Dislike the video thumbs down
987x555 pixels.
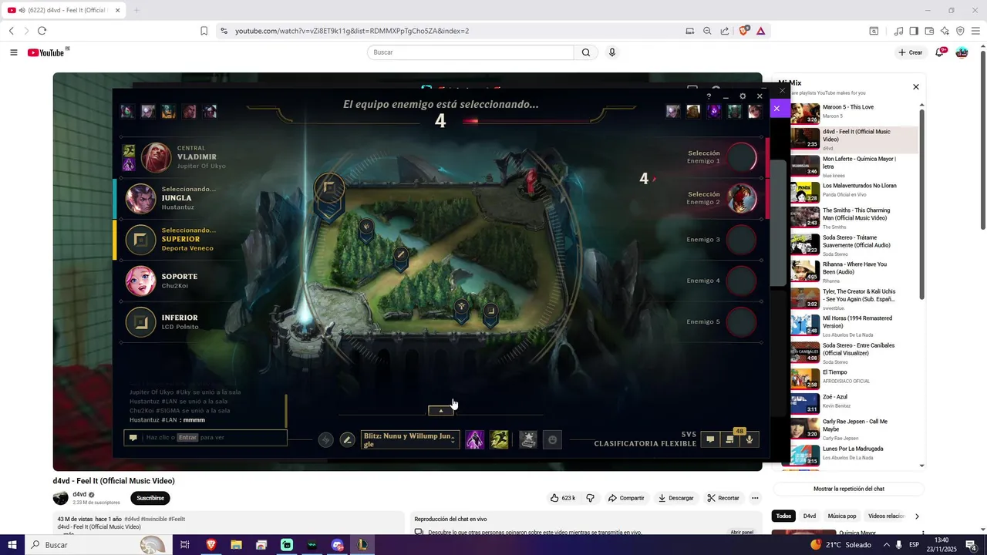point(591,498)
